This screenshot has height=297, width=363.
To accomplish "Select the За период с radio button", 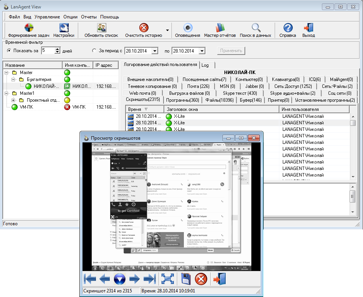I will tap(94, 51).
